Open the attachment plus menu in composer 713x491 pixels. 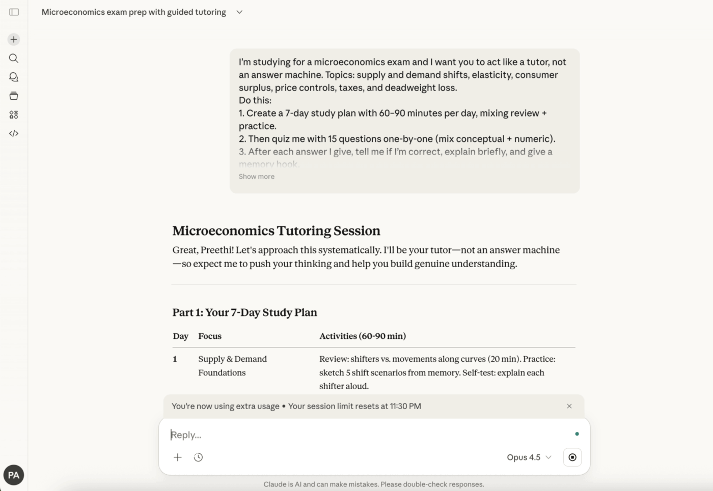[178, 457]
